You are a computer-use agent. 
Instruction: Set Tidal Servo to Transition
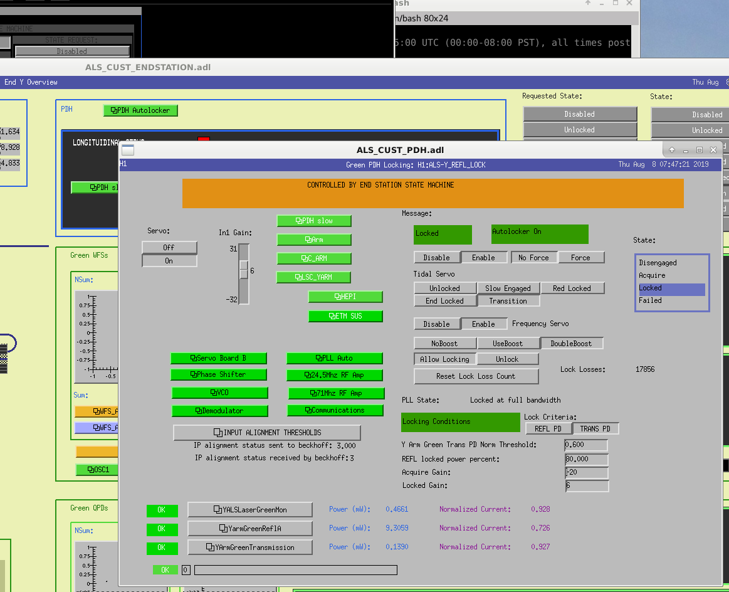click(508, 301)
